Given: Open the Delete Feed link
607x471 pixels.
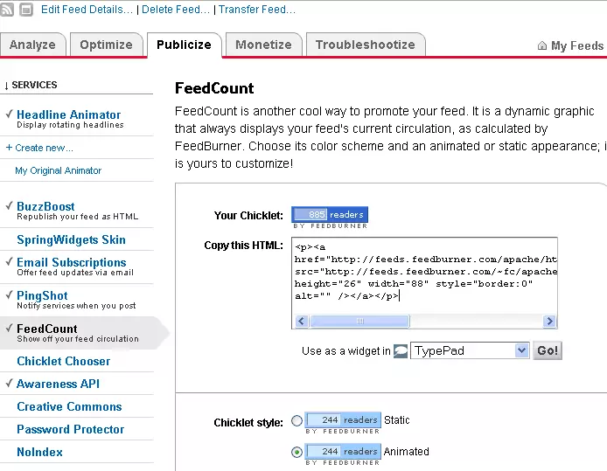Looking at the screenshot, I should click(176, 10).
